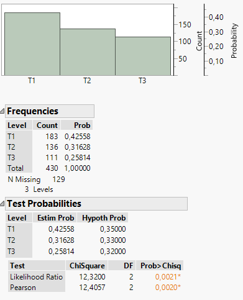Select the Estim Prob column header
Viewport: 243px width, 300px height.
[55, 218]
